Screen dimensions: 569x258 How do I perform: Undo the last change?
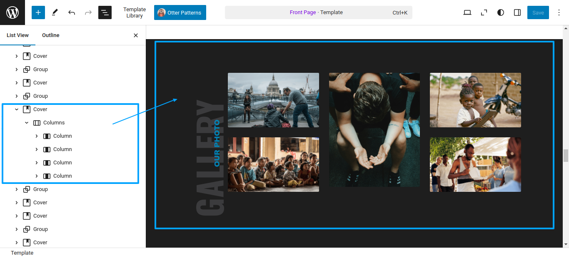pyautogui.click(x=72, y=12)
